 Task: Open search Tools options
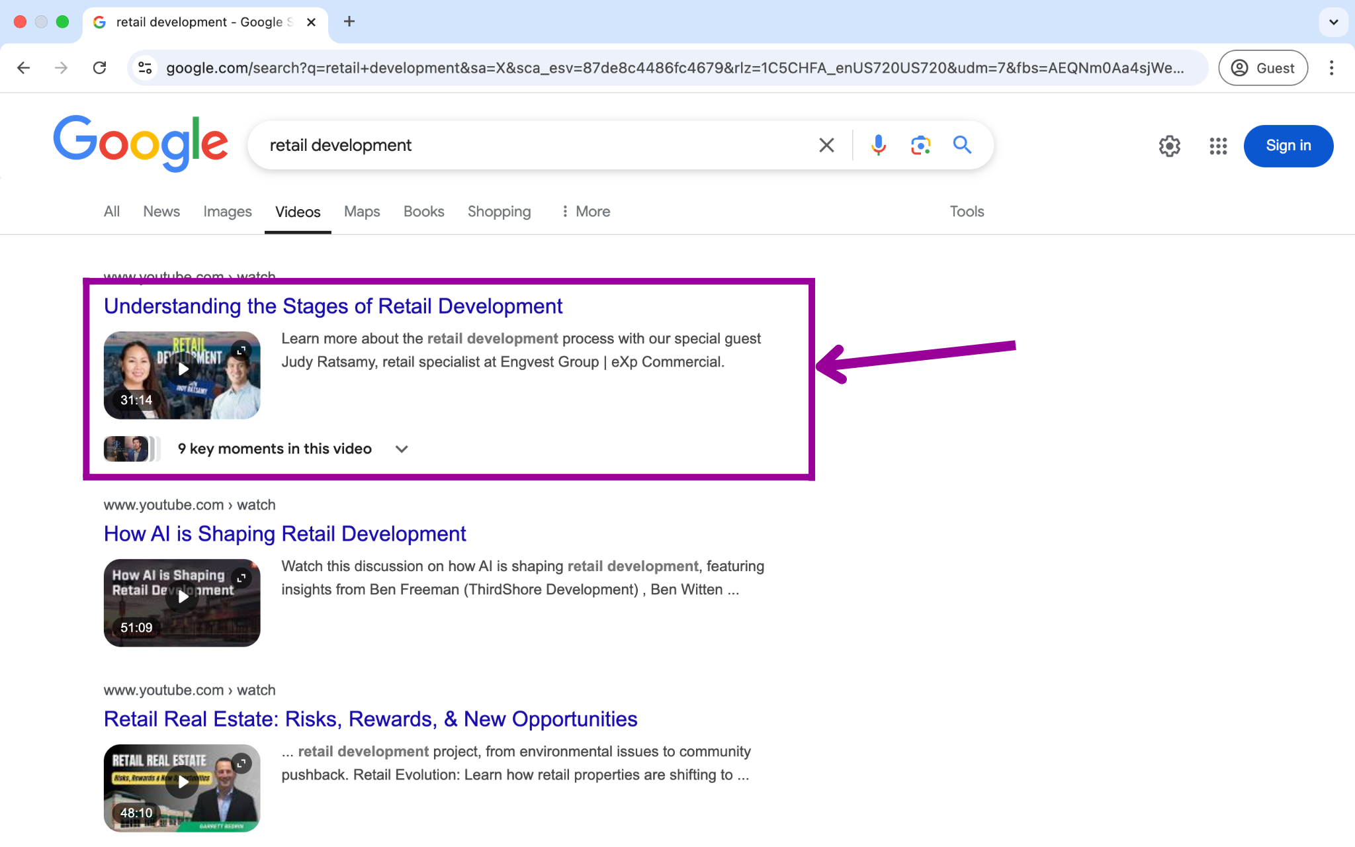[967, 212]
